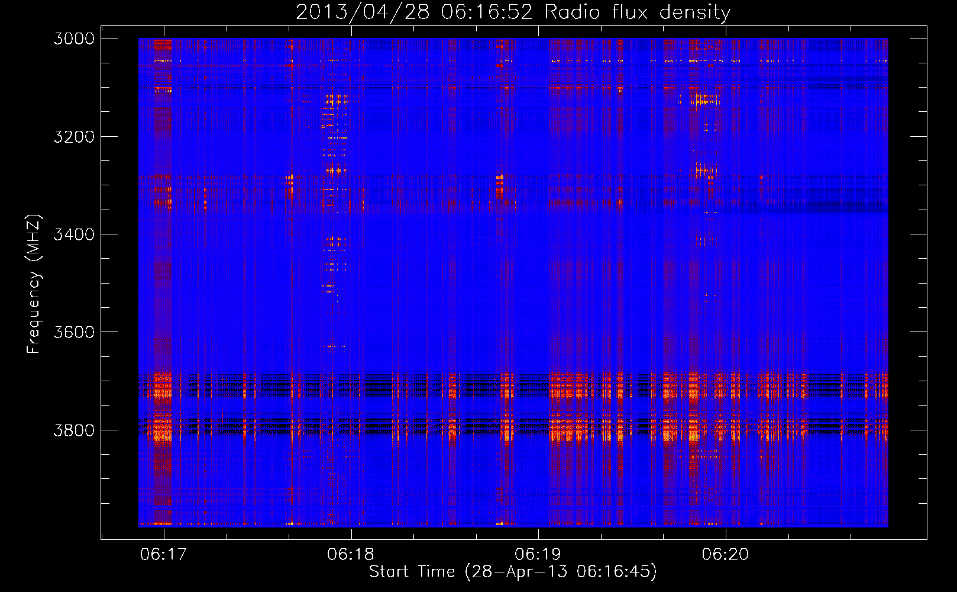Click the 3000 frequency tick label

(x=74, y=38)
